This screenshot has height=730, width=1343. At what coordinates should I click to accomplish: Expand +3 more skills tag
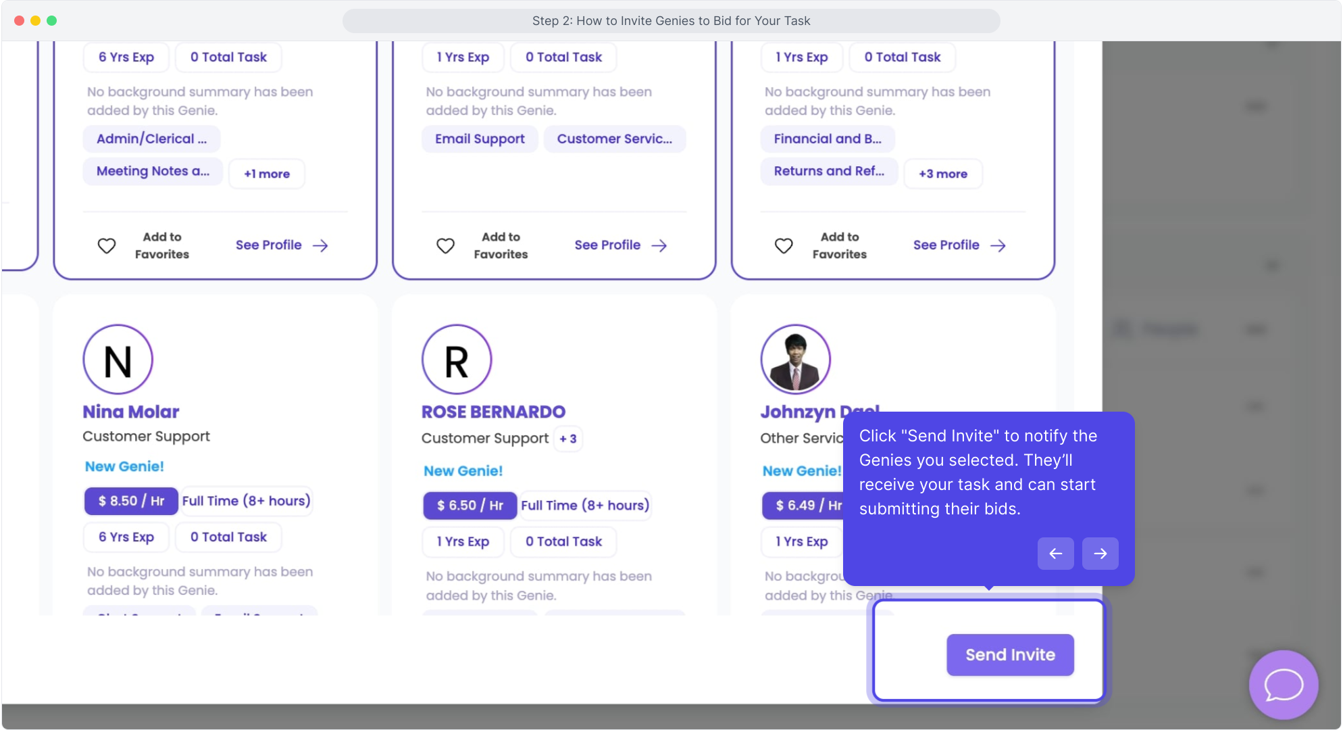click(942, 174)
